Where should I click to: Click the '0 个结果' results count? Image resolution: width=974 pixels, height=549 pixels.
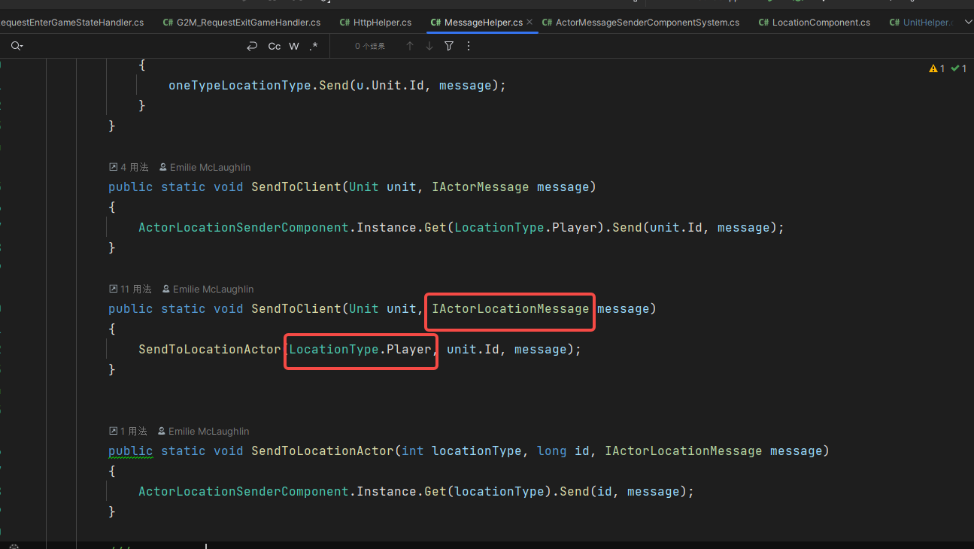tap(370, 47)
